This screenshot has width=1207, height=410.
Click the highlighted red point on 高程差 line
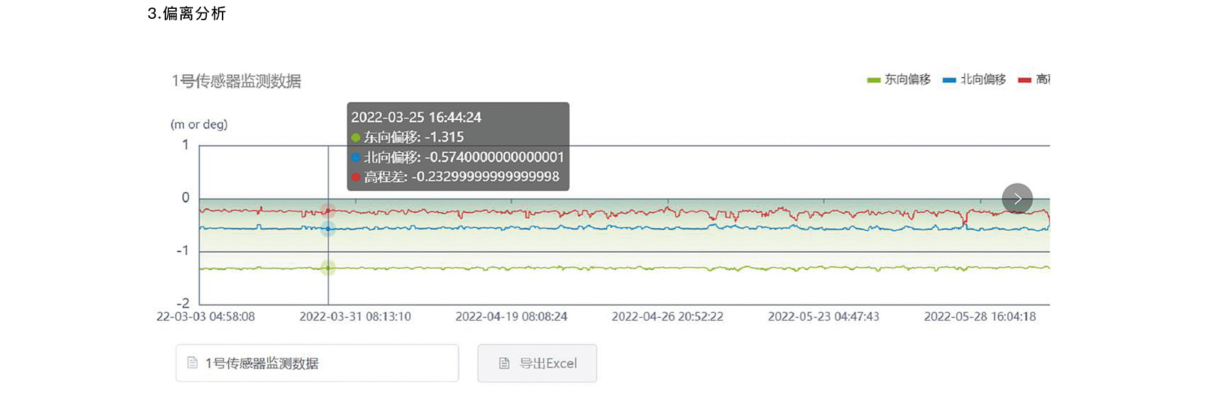tap(328, 211)
